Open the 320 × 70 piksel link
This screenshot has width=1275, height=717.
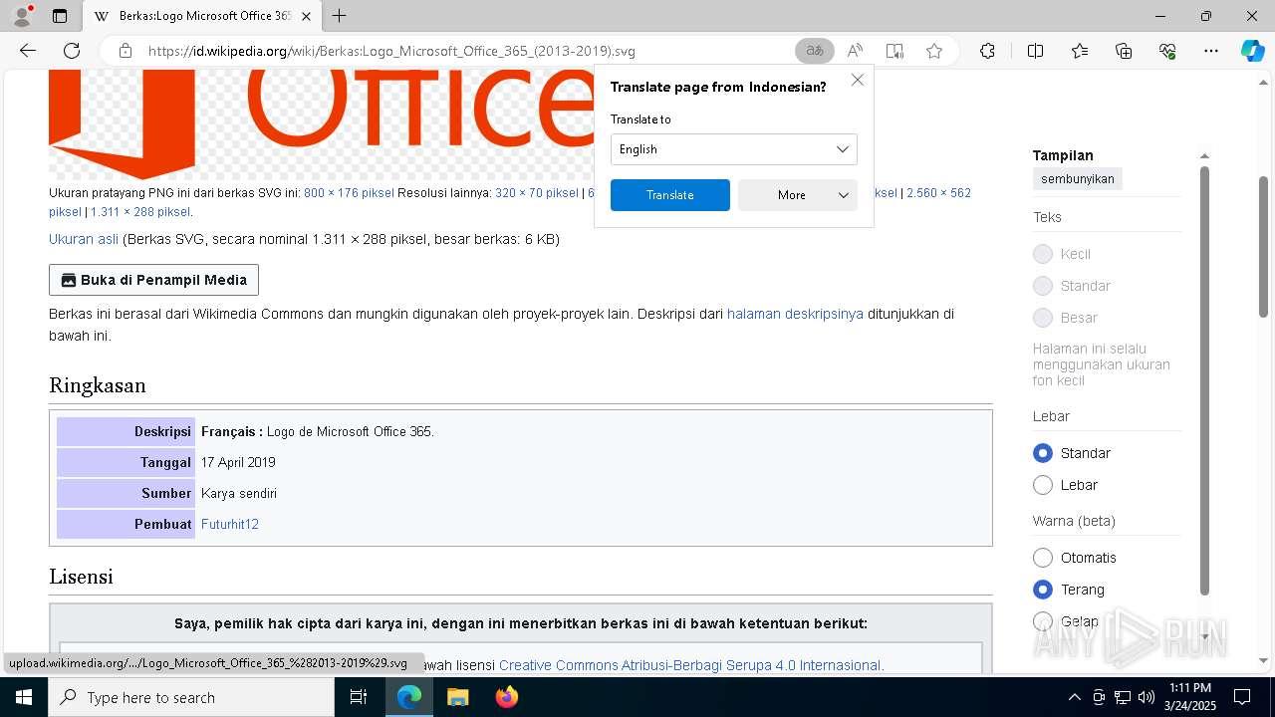536,193
